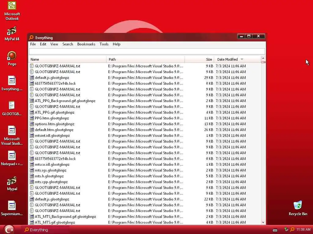The width and height of the screenshot is (313, 234).
Task: Click the Everything title bar magnifier icon
Action: [x=31, y=37]
